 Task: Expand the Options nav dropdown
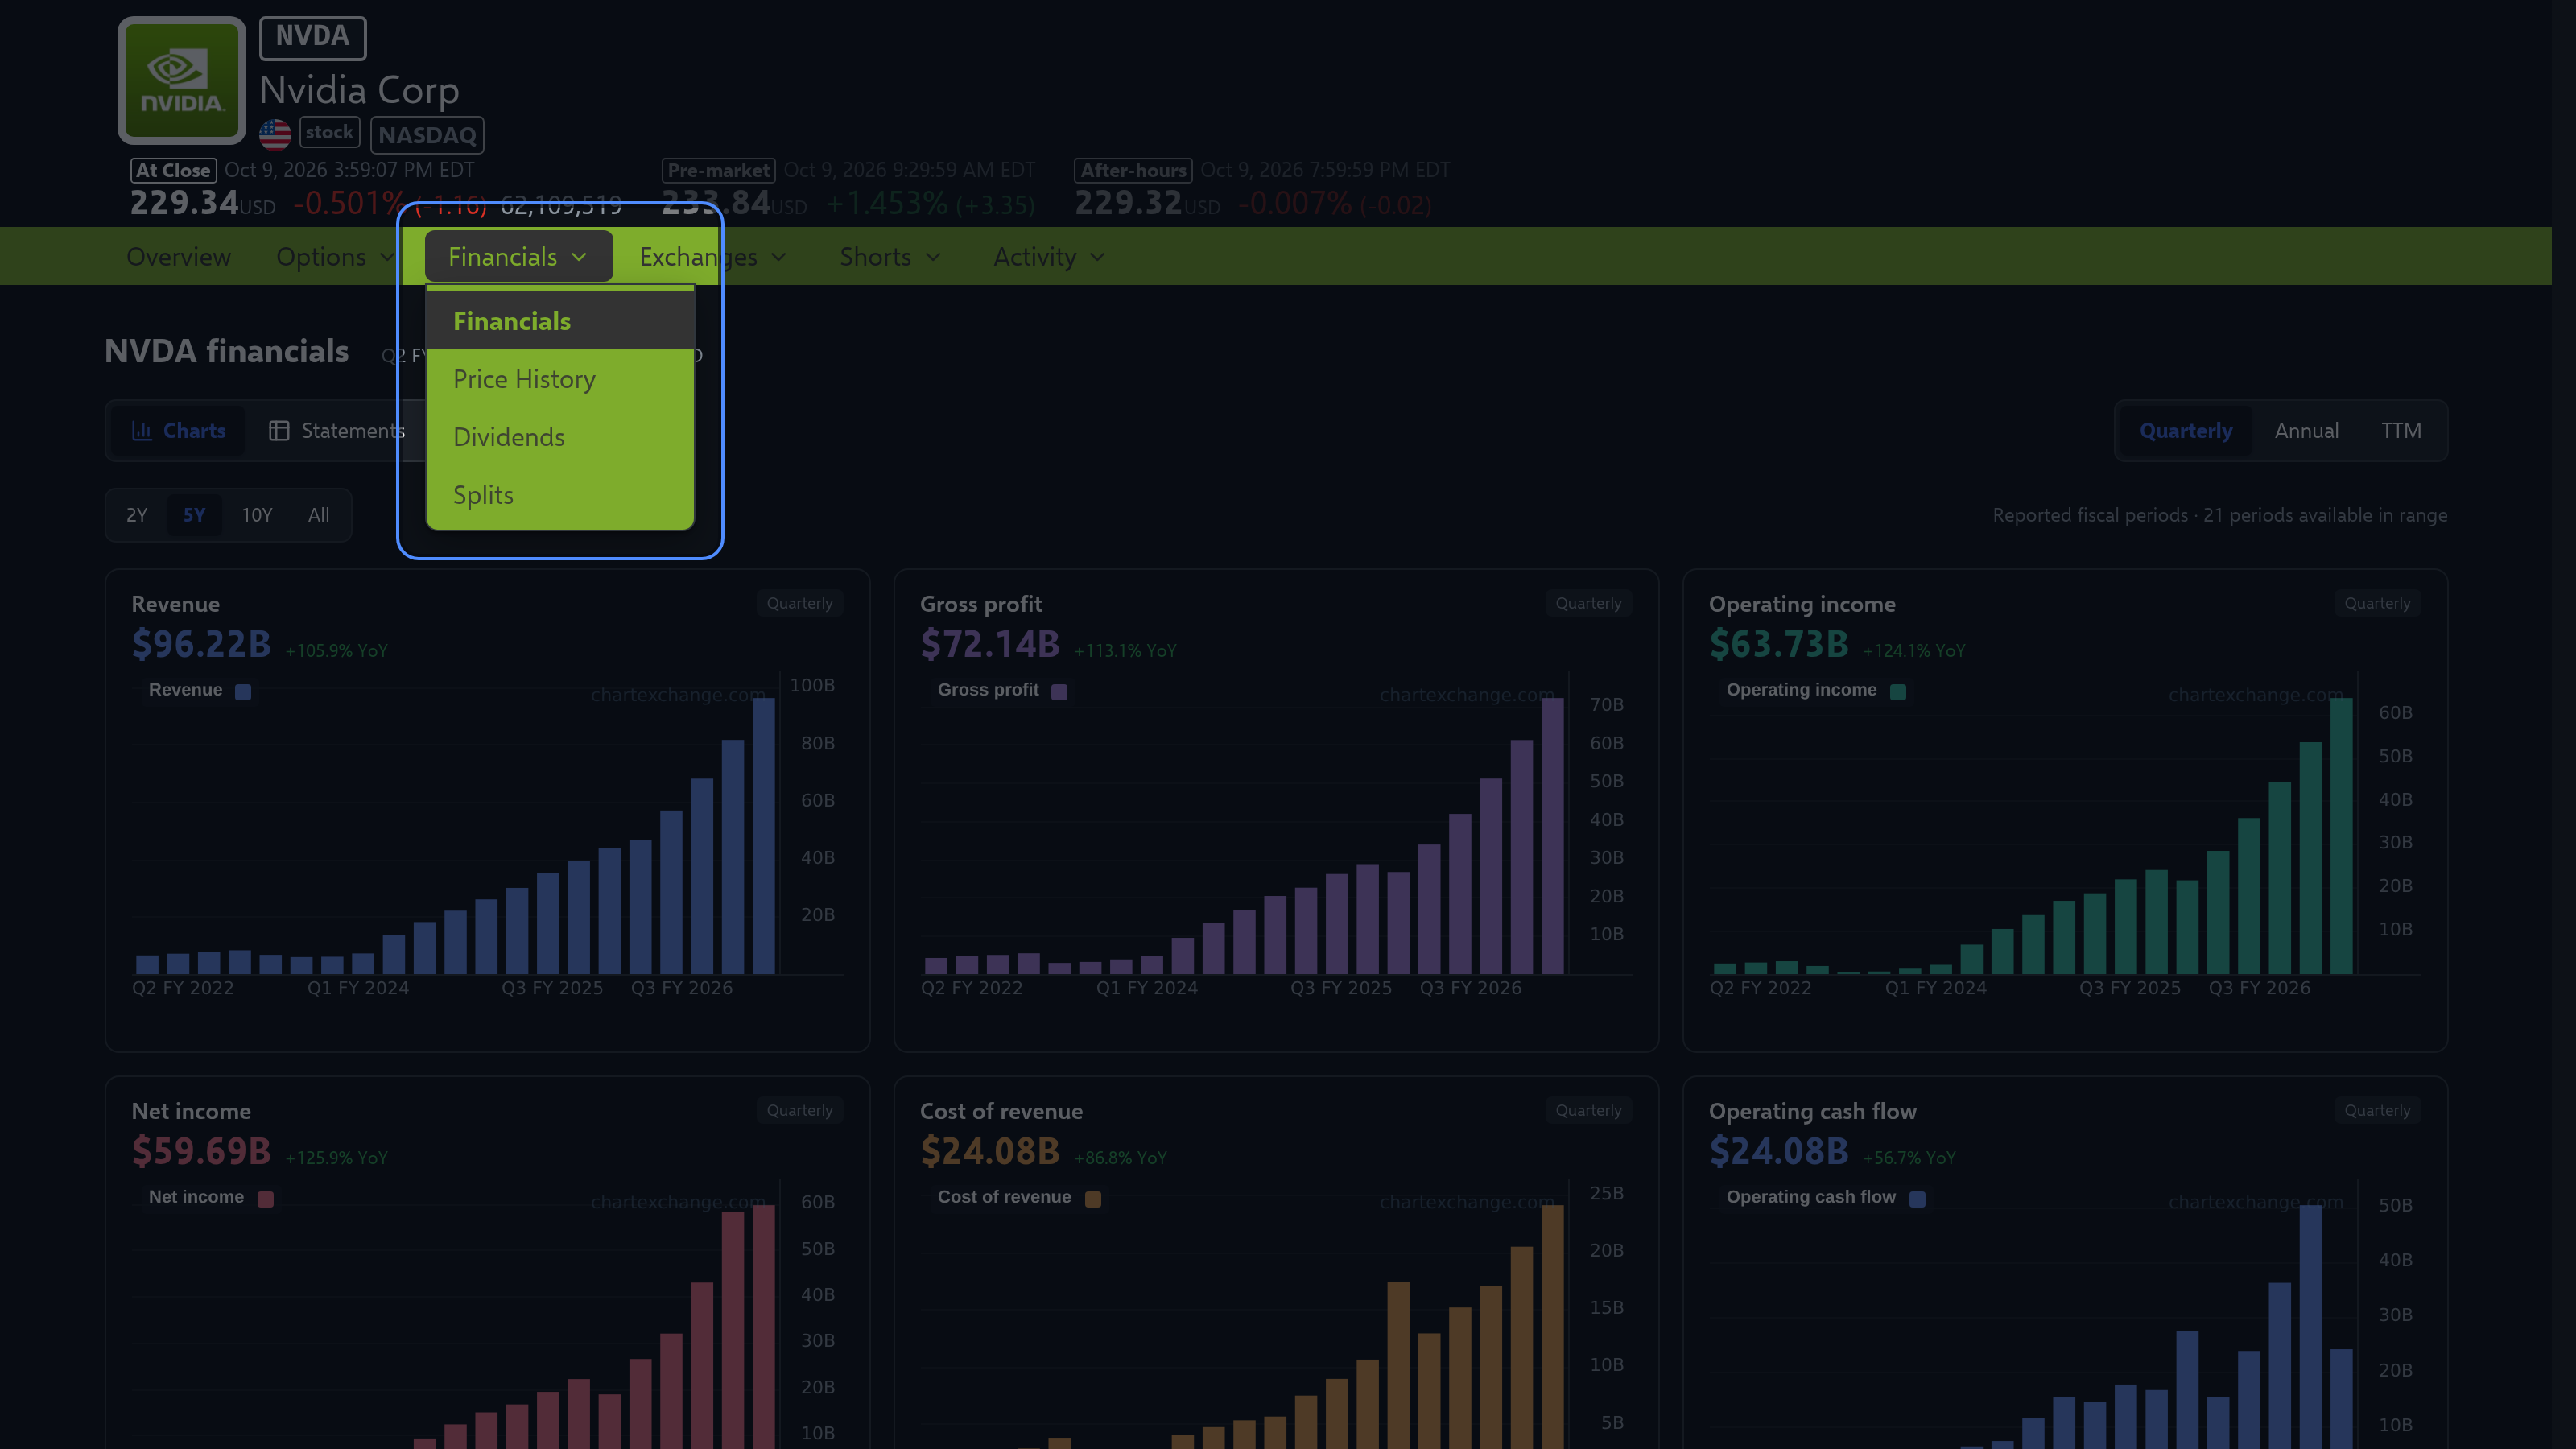coord(335,257)
